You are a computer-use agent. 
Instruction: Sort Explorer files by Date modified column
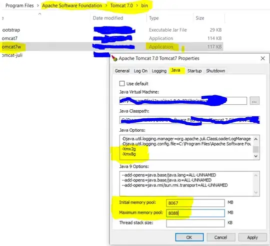click(108, 18)
